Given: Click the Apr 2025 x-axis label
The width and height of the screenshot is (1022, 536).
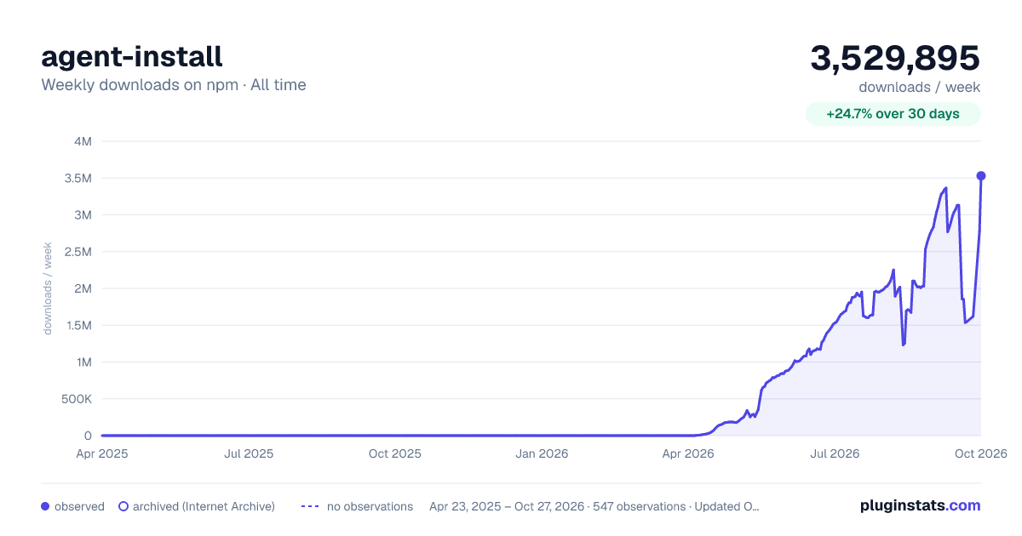Looking at the screenshot, I should point(102,453).
